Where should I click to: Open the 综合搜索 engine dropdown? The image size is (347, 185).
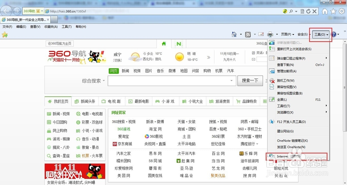93,81
